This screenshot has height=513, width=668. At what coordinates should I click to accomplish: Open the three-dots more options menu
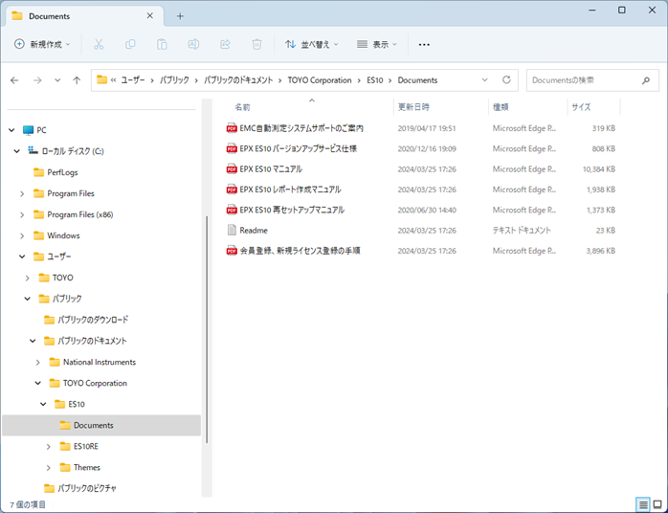click(x=424, y=44)
